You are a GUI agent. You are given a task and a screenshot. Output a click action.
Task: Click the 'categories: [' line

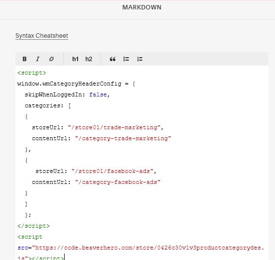(x=48, y=106)
